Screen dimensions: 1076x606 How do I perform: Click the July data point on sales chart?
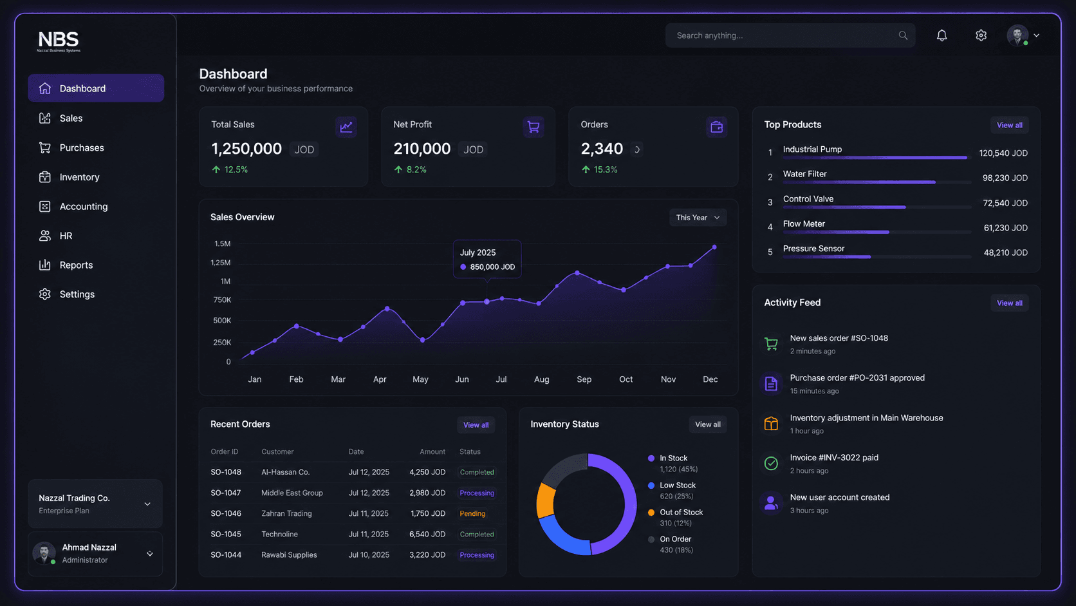click(487, 301)
